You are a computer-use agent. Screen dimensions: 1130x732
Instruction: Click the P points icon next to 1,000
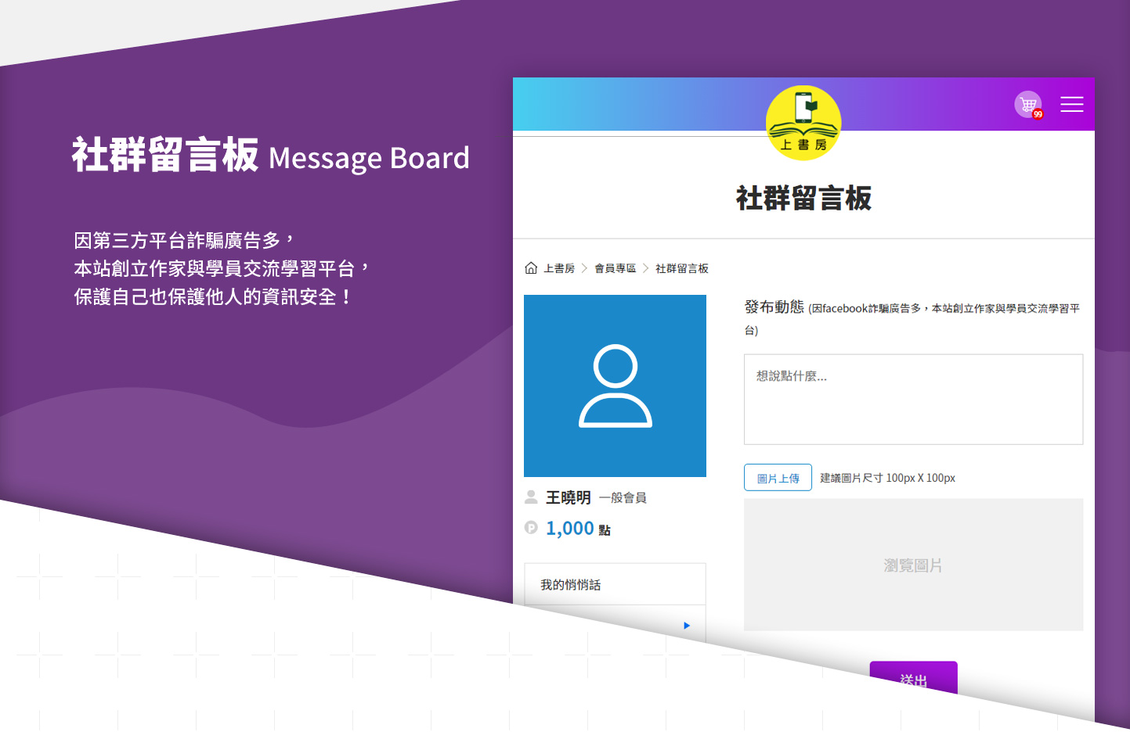coord(531,528)
